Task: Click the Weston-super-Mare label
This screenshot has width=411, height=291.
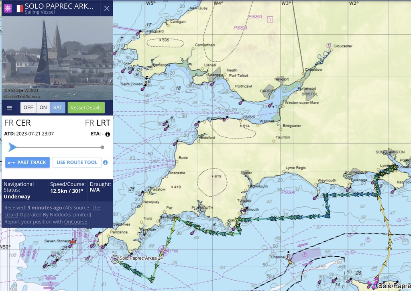Action: tap(302, 102)
